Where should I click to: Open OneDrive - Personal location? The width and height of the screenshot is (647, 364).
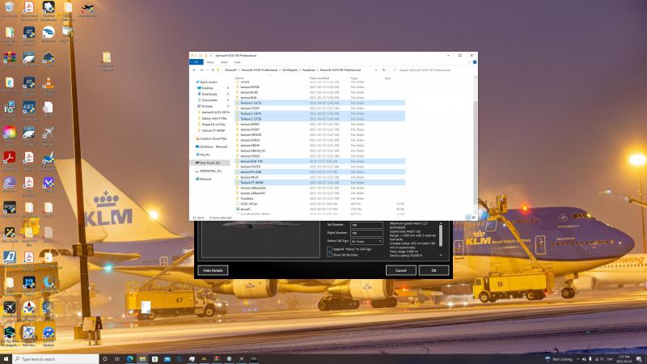point(211,146)
